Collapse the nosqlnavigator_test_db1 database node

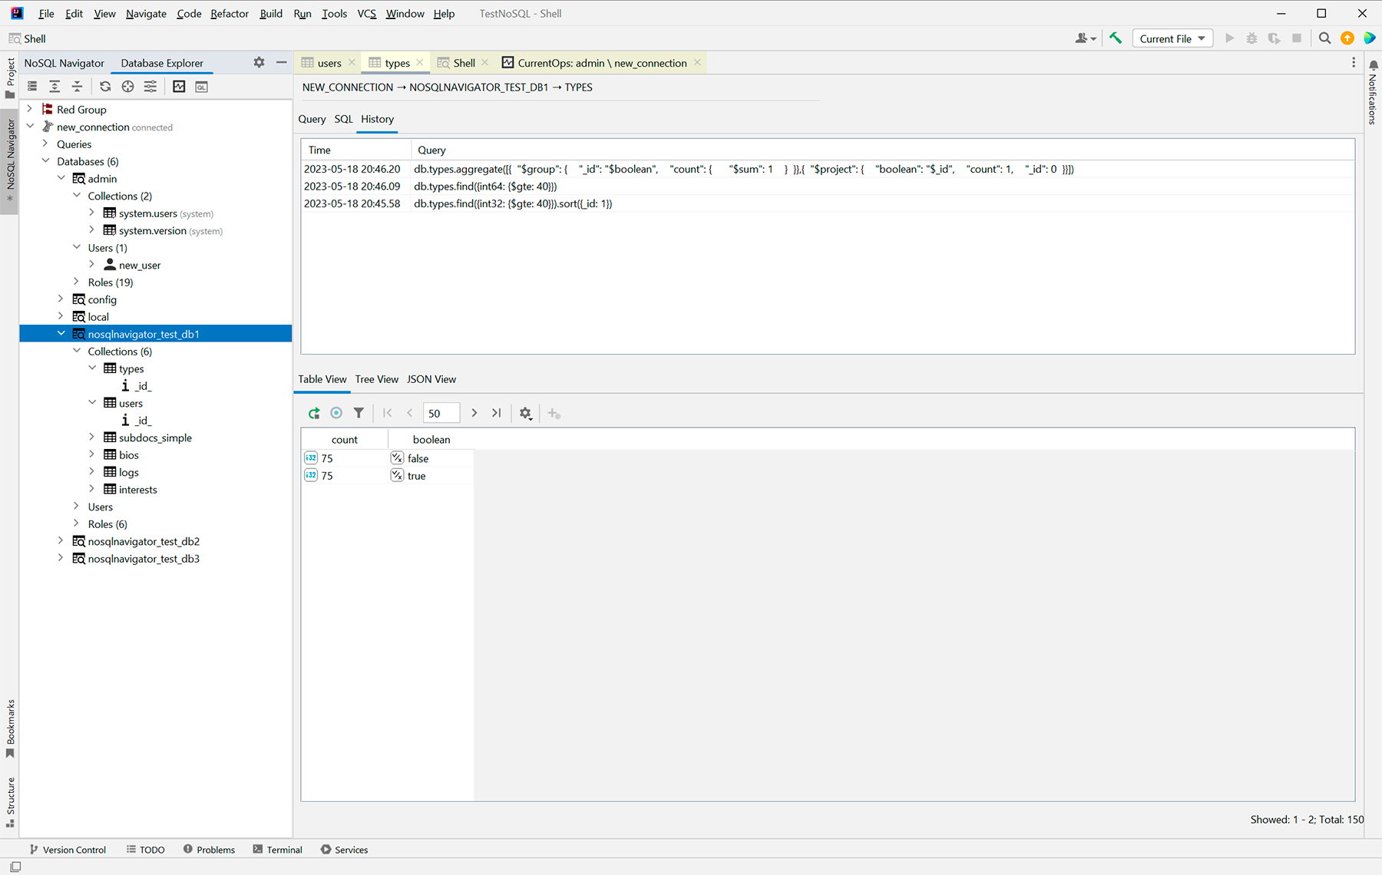61,334
